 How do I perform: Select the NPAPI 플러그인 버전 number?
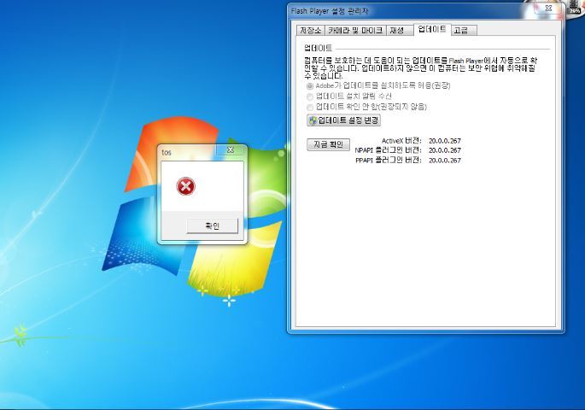(445, 150)
